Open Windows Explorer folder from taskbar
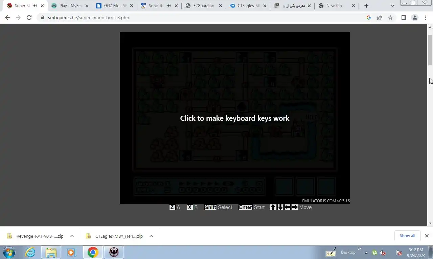The width and height of the screenshot is (433, 259). pos(51,252)
